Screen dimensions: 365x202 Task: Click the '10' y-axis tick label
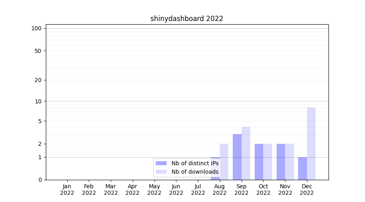(38, 101)
